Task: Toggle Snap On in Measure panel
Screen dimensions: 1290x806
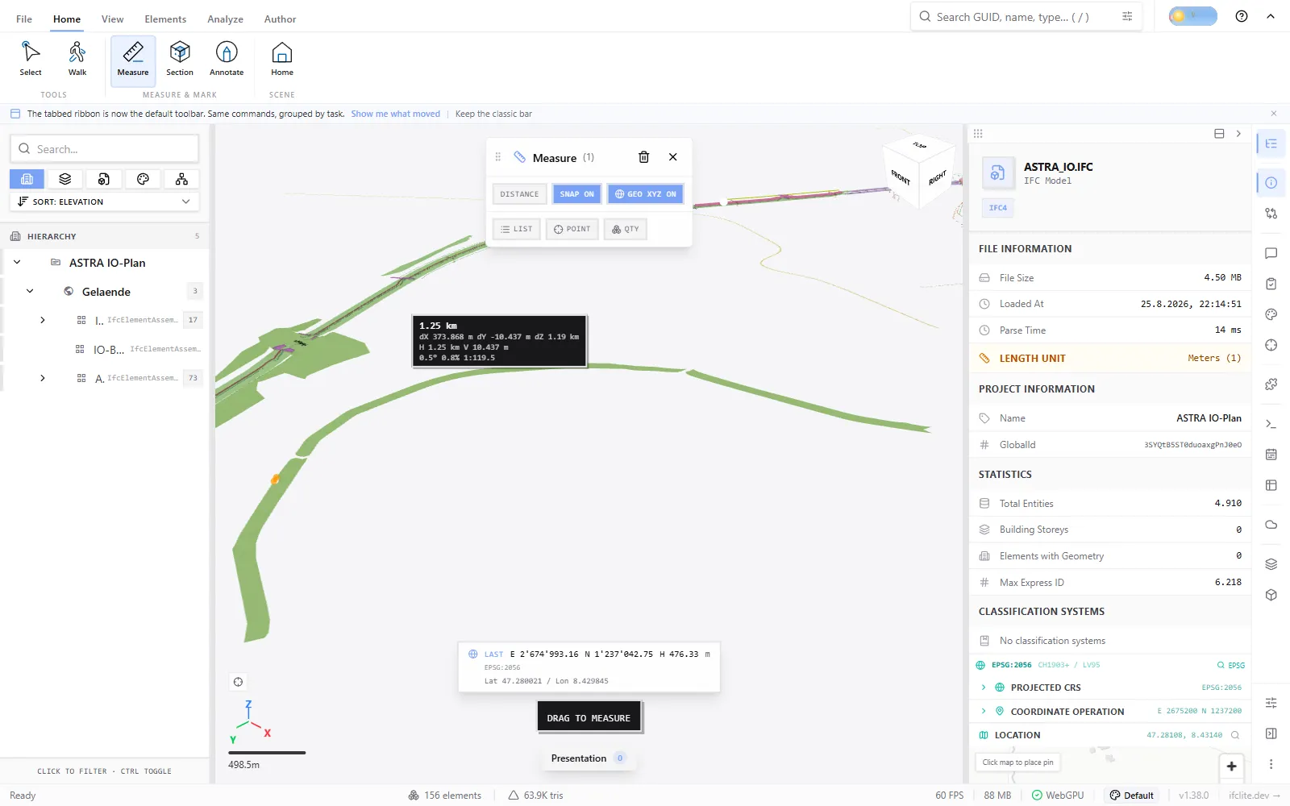Action: 577,194
